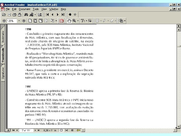Open the Text Select tool dropdown arrow
This screenshot has width=181, height=136.
86,21
